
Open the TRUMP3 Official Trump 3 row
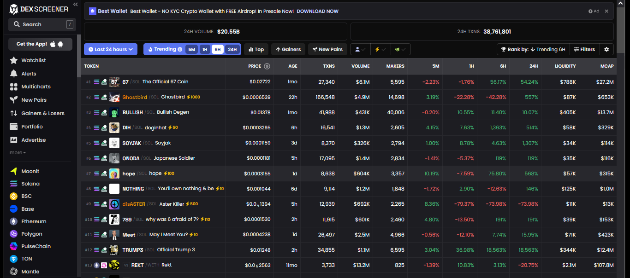click(349, 250)
